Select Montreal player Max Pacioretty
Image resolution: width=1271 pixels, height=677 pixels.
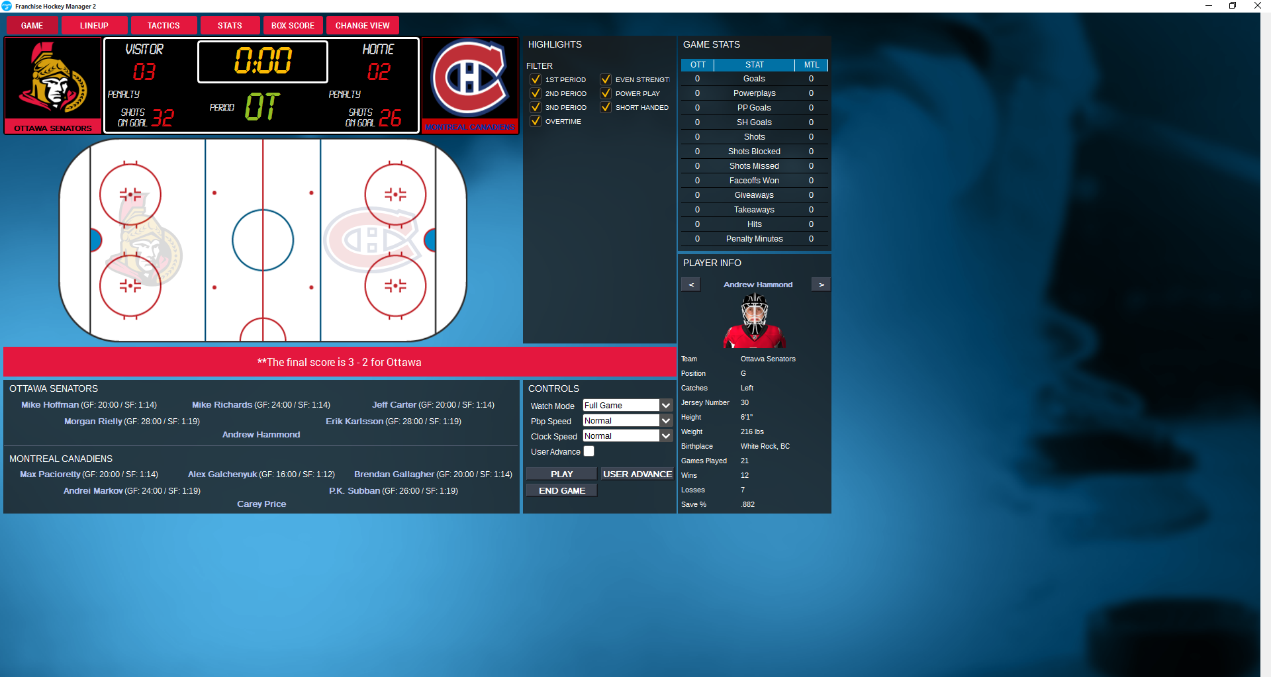pos(50,474)
